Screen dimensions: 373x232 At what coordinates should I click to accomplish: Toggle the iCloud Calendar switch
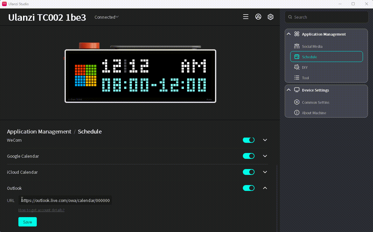(249, 172)
